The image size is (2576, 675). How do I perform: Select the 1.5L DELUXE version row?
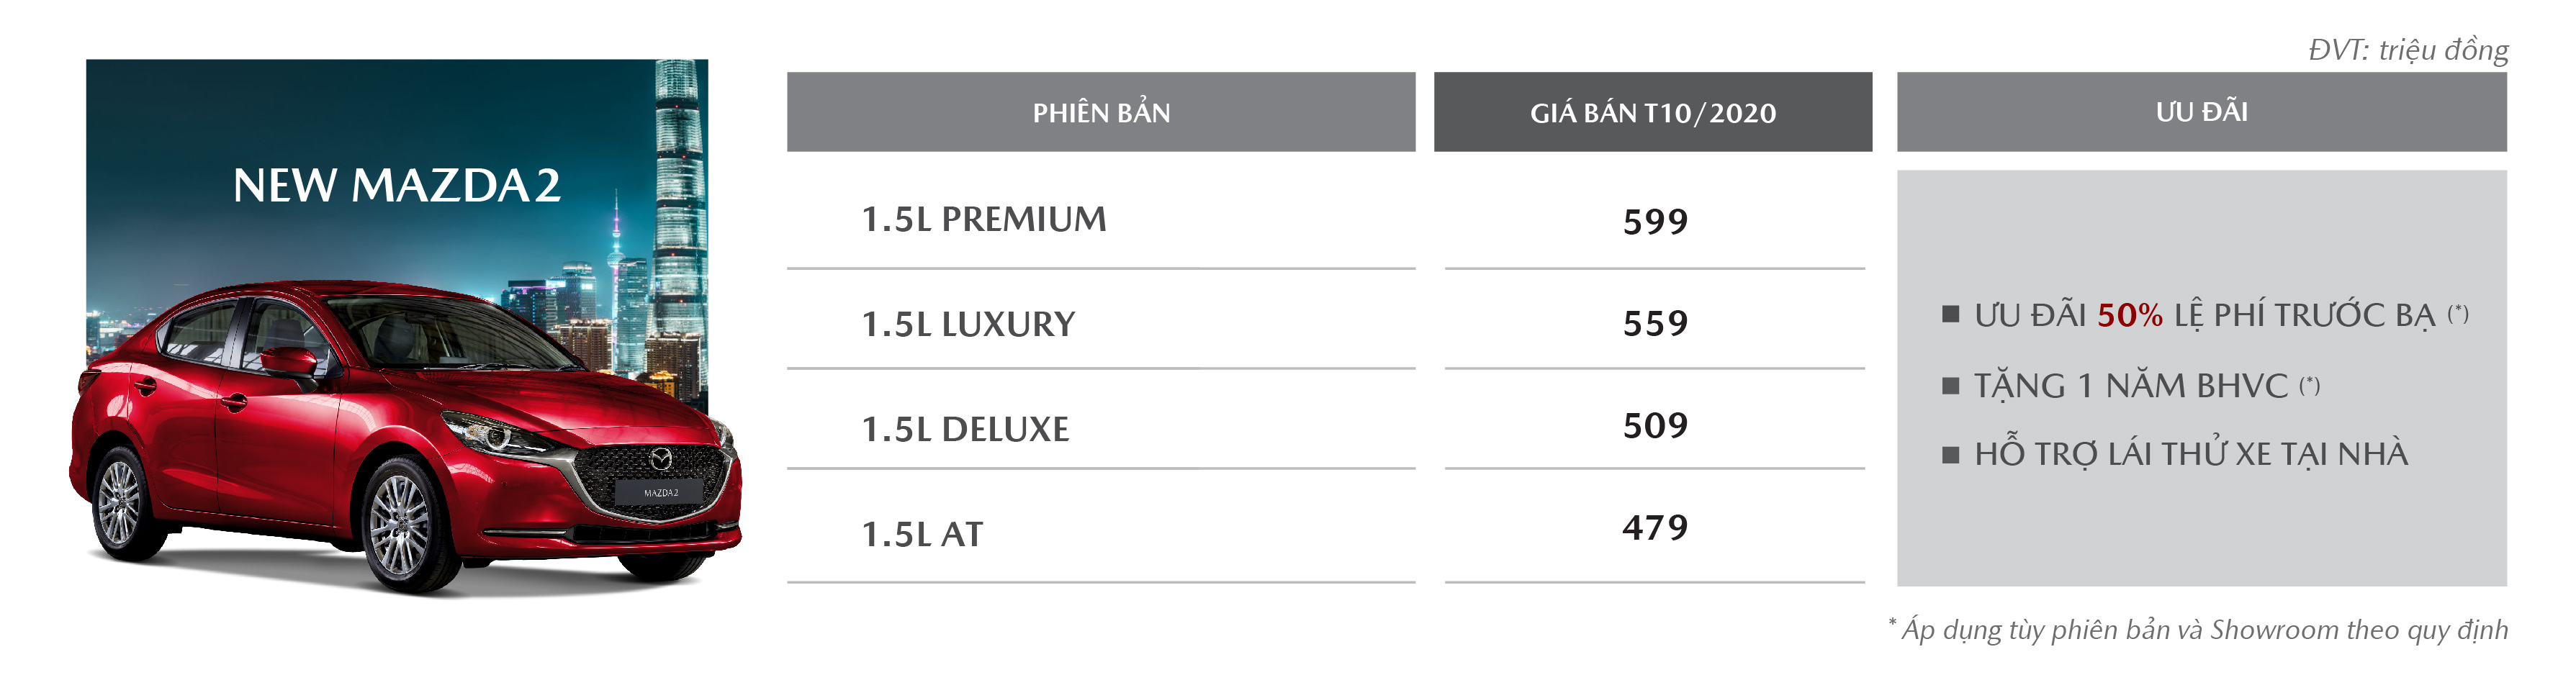[1101, 428]
